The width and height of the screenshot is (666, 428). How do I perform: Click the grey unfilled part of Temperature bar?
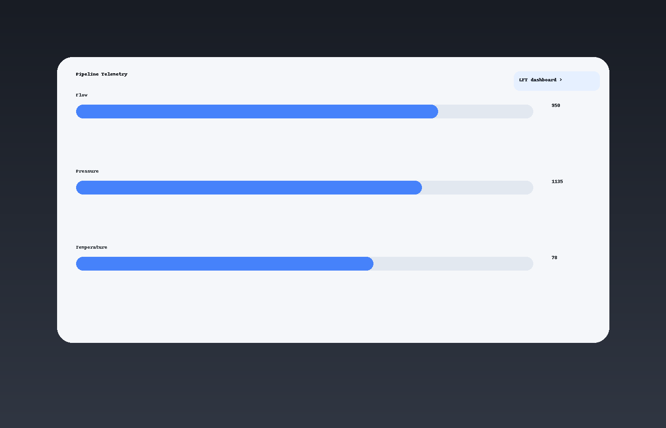pos(453,263)
